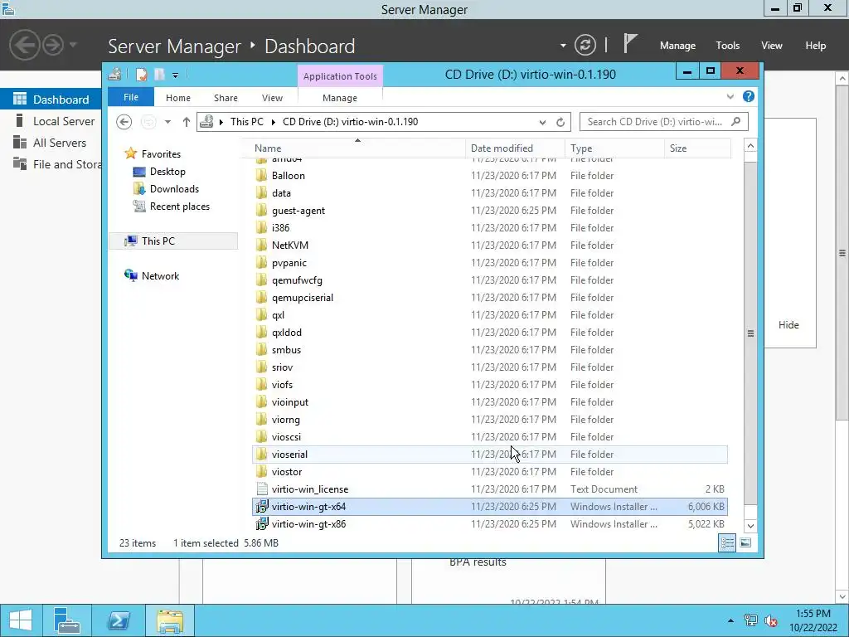Show hidden system tray icons
The width and height of the screenshot is (849, 637).
tap(730, 620)
